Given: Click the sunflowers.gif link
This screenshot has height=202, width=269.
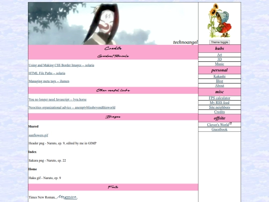Looking at the screenshot, I should point(38,135).
